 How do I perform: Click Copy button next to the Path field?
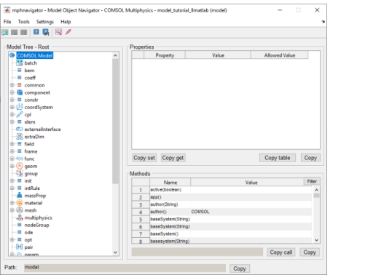tap(240, 268)
